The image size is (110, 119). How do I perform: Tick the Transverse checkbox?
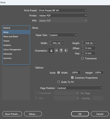coord(82,58)
